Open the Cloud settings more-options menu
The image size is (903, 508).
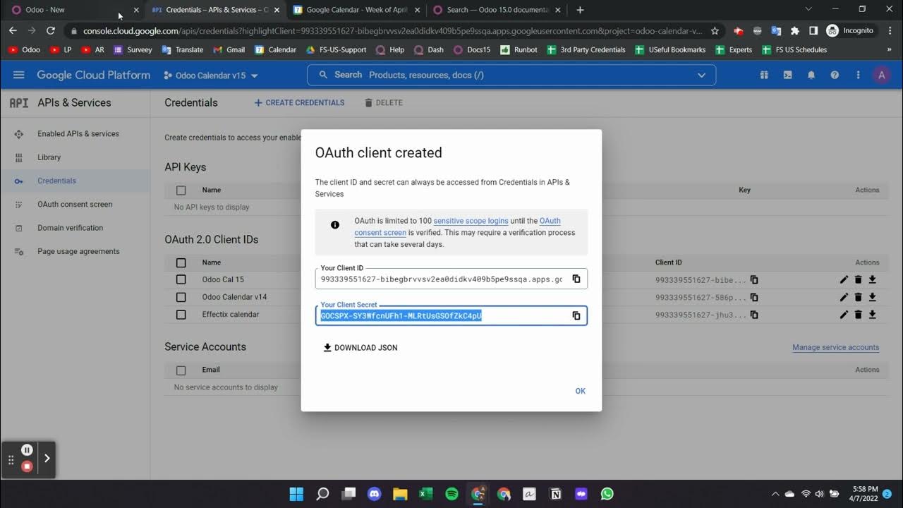point(858,75)
